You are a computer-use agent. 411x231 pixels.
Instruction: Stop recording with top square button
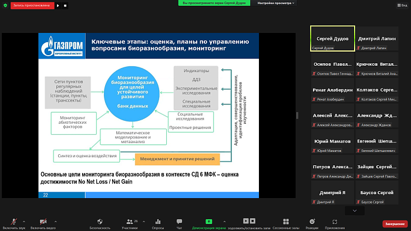pyautogui.click(x=65, y=5)
